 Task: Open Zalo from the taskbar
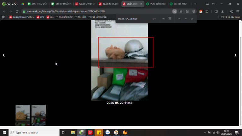click(107, 133)
